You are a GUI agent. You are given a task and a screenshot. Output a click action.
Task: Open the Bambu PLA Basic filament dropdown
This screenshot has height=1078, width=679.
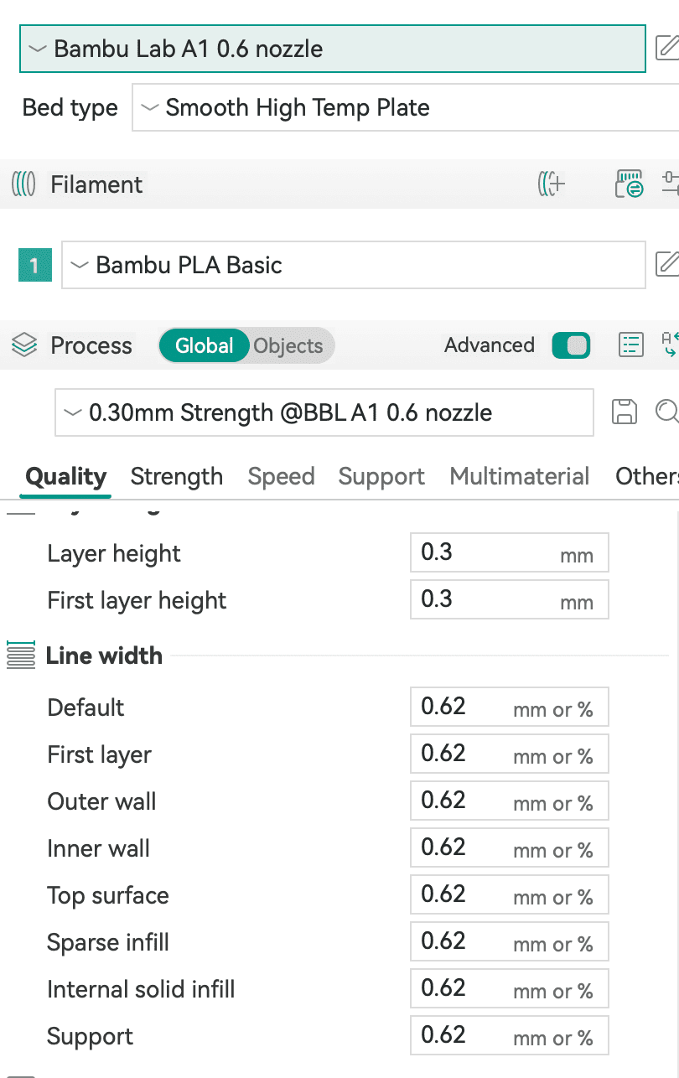(354, 265)
